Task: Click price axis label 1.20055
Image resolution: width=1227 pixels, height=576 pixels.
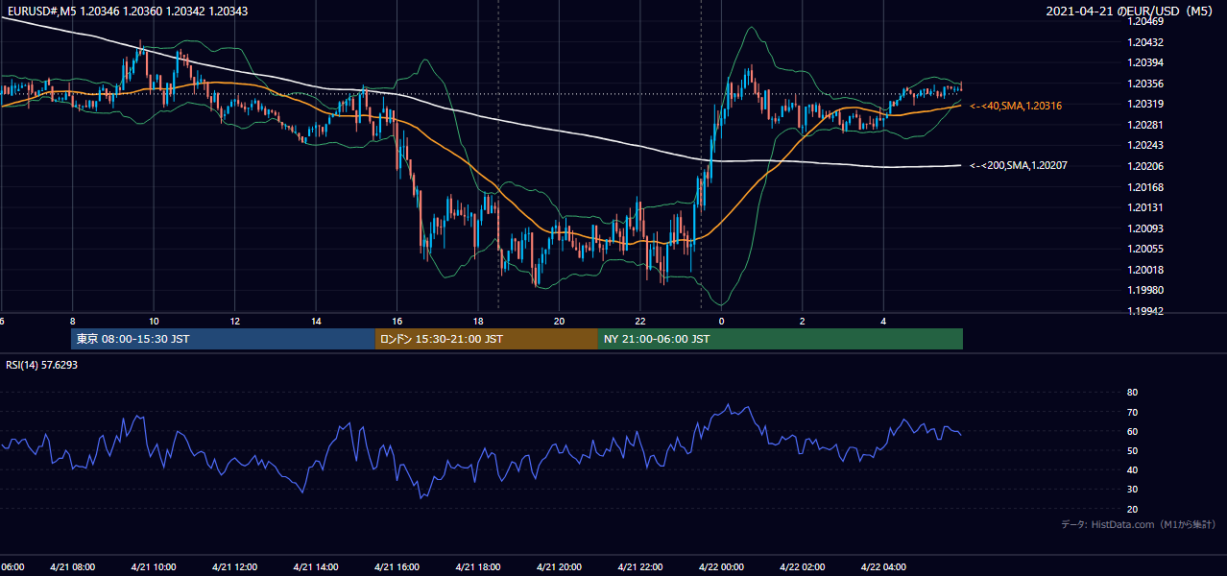Action: point(1144,249)
